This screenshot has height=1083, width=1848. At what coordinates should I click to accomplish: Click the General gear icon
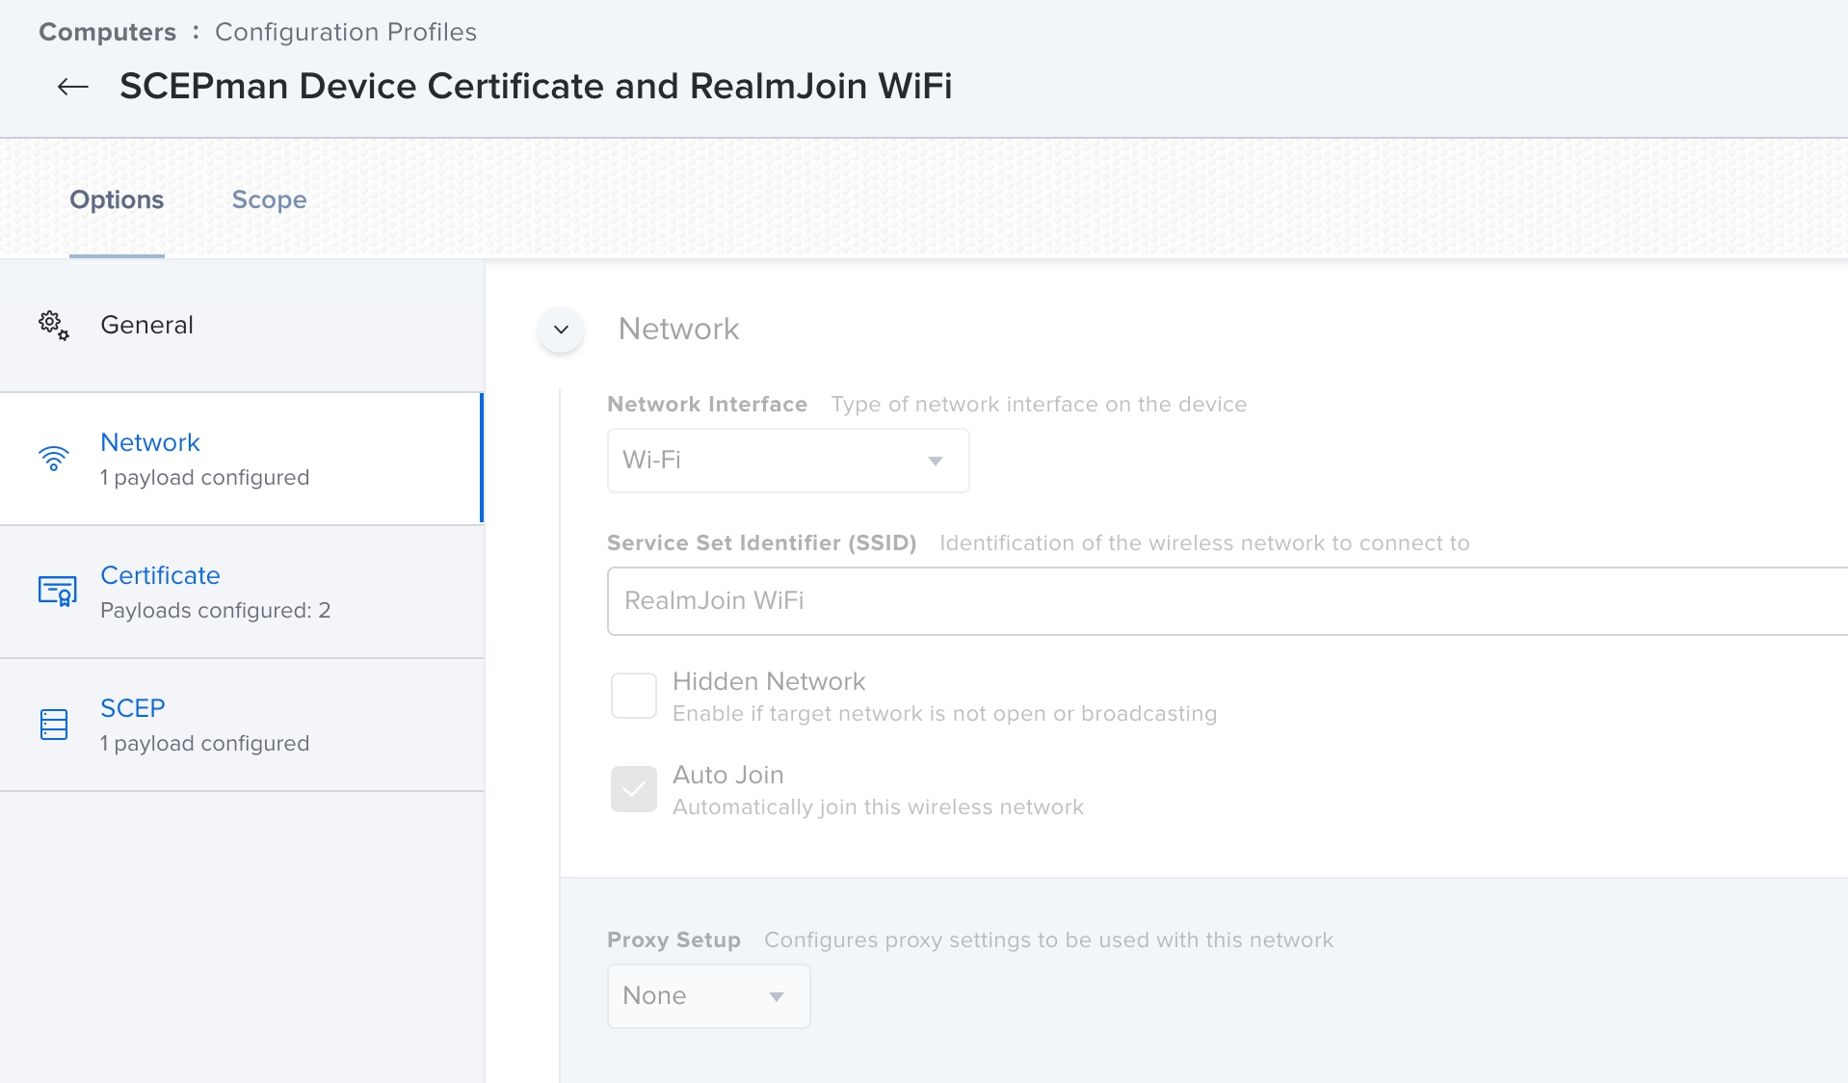tap(54, 326)
